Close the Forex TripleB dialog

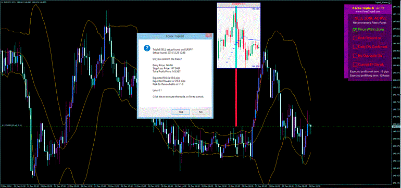coord(209,35)
